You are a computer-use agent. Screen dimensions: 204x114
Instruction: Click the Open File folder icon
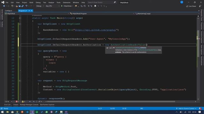pyautogui.click(x=17, y=6)
